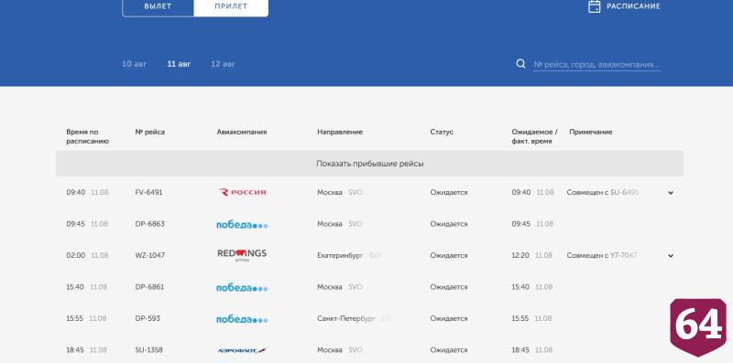The width and height of the screenshot is (733, 363).
Task: Expand the WZ-1047 row chevron
Action: [x=671, y=256]
